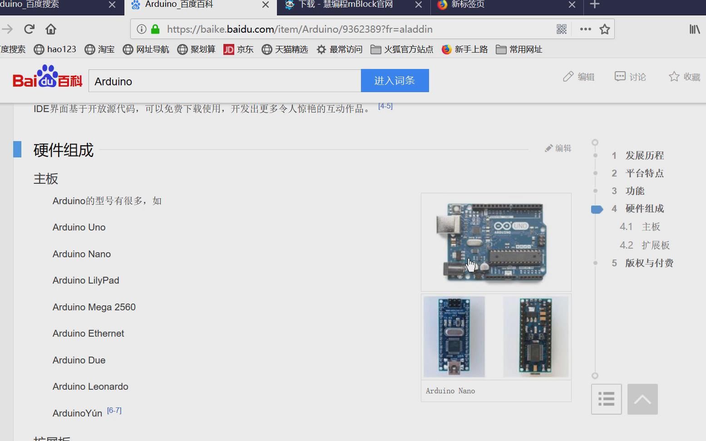
Task: Open the 网址导航 bookmark
Action: point(146,49)
